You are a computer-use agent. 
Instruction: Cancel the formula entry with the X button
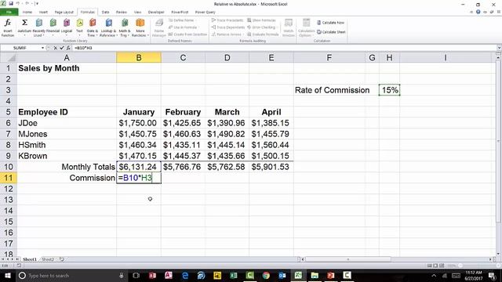point(56,48)
